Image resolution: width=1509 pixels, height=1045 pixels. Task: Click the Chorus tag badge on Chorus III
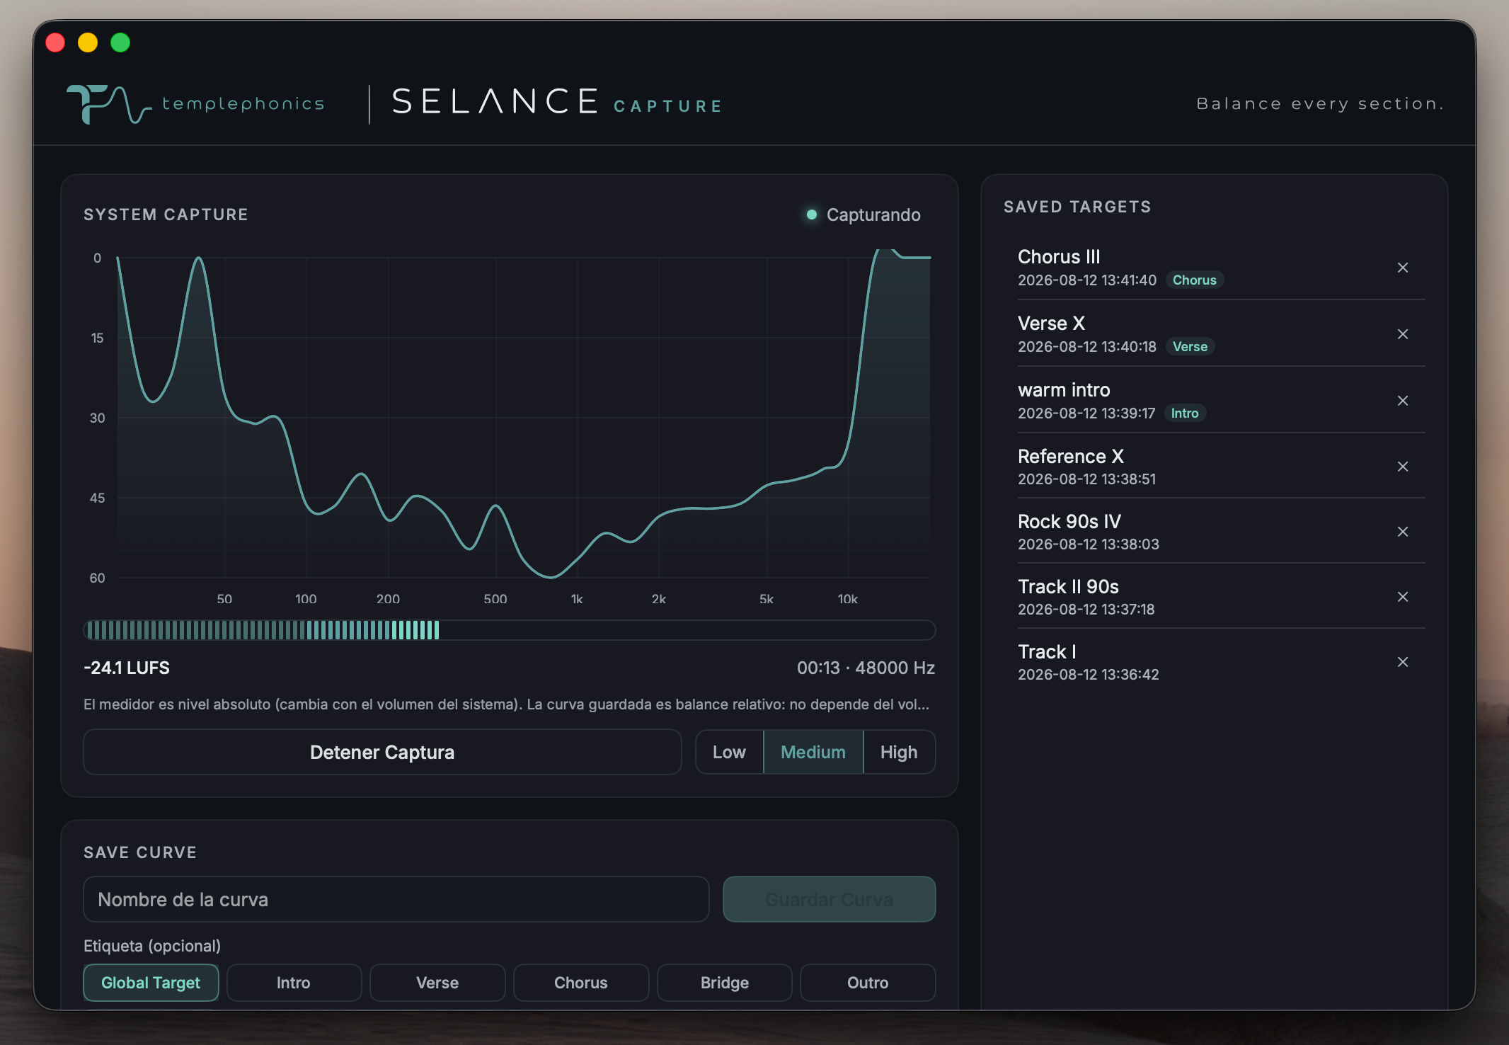click(1194, 280)
